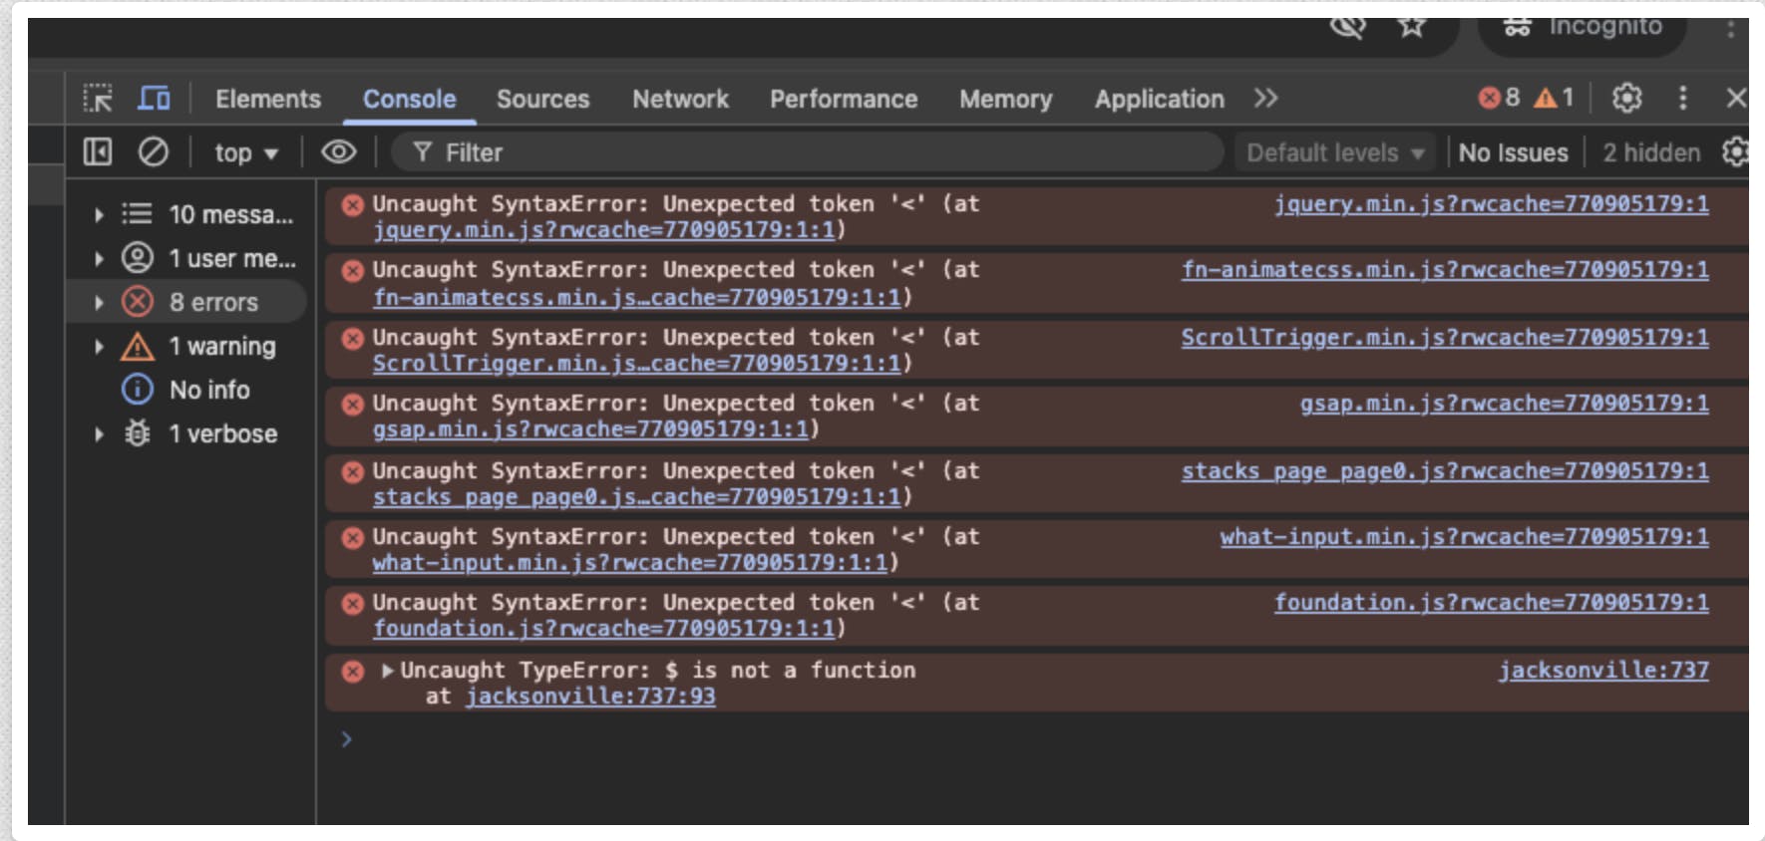The image size is (1765, 841).
Task: Open the jacksonville:737 source link
Action: pyautogui.click(x=1603, y=671)
